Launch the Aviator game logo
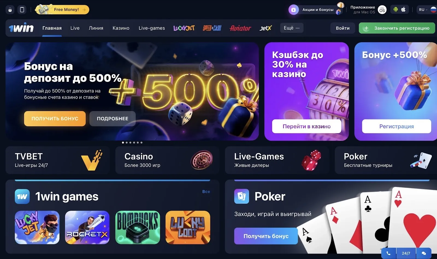The height and width of the screenshot is (259, 437). click(x=240, y=28)
